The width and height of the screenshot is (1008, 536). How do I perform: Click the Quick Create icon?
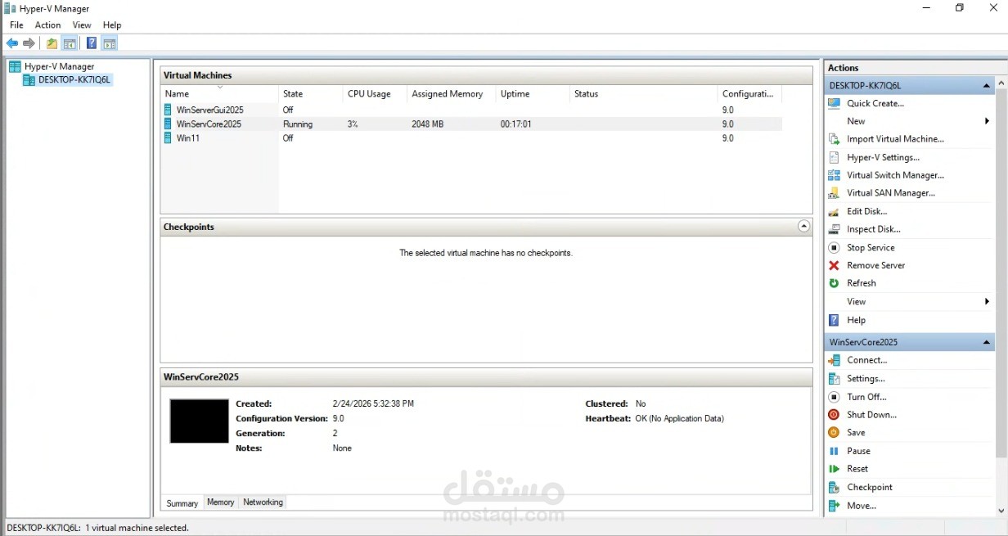pyautogui.click(x=834, y=103)
